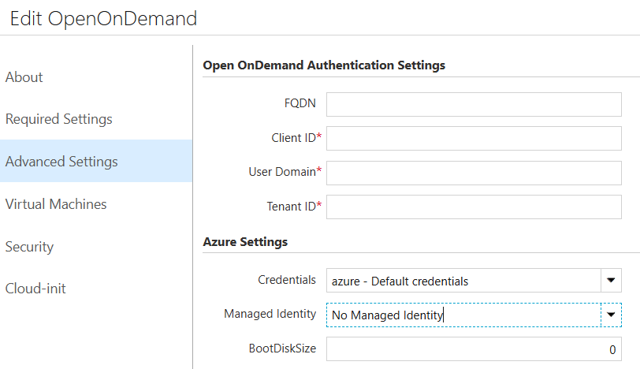Click the Managed Identity label
640x369 pixels.
270,315
